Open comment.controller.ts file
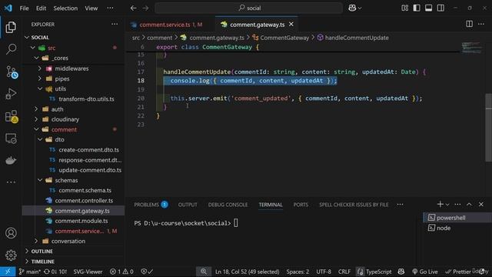This screenshot has height=277, width=492. (74, 200)
